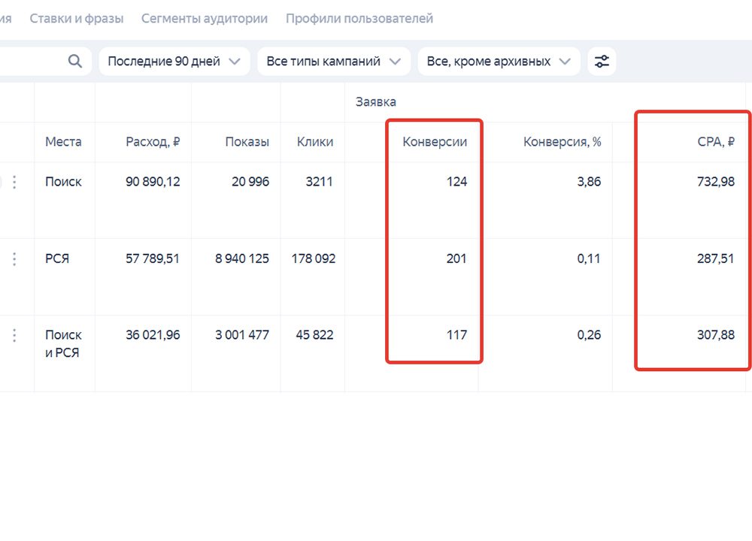
Task: Open three-dot menu for Поиск и РСЯ row
Action: 14,335
